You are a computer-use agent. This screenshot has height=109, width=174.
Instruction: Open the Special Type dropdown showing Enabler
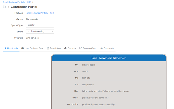coord(40,25)
